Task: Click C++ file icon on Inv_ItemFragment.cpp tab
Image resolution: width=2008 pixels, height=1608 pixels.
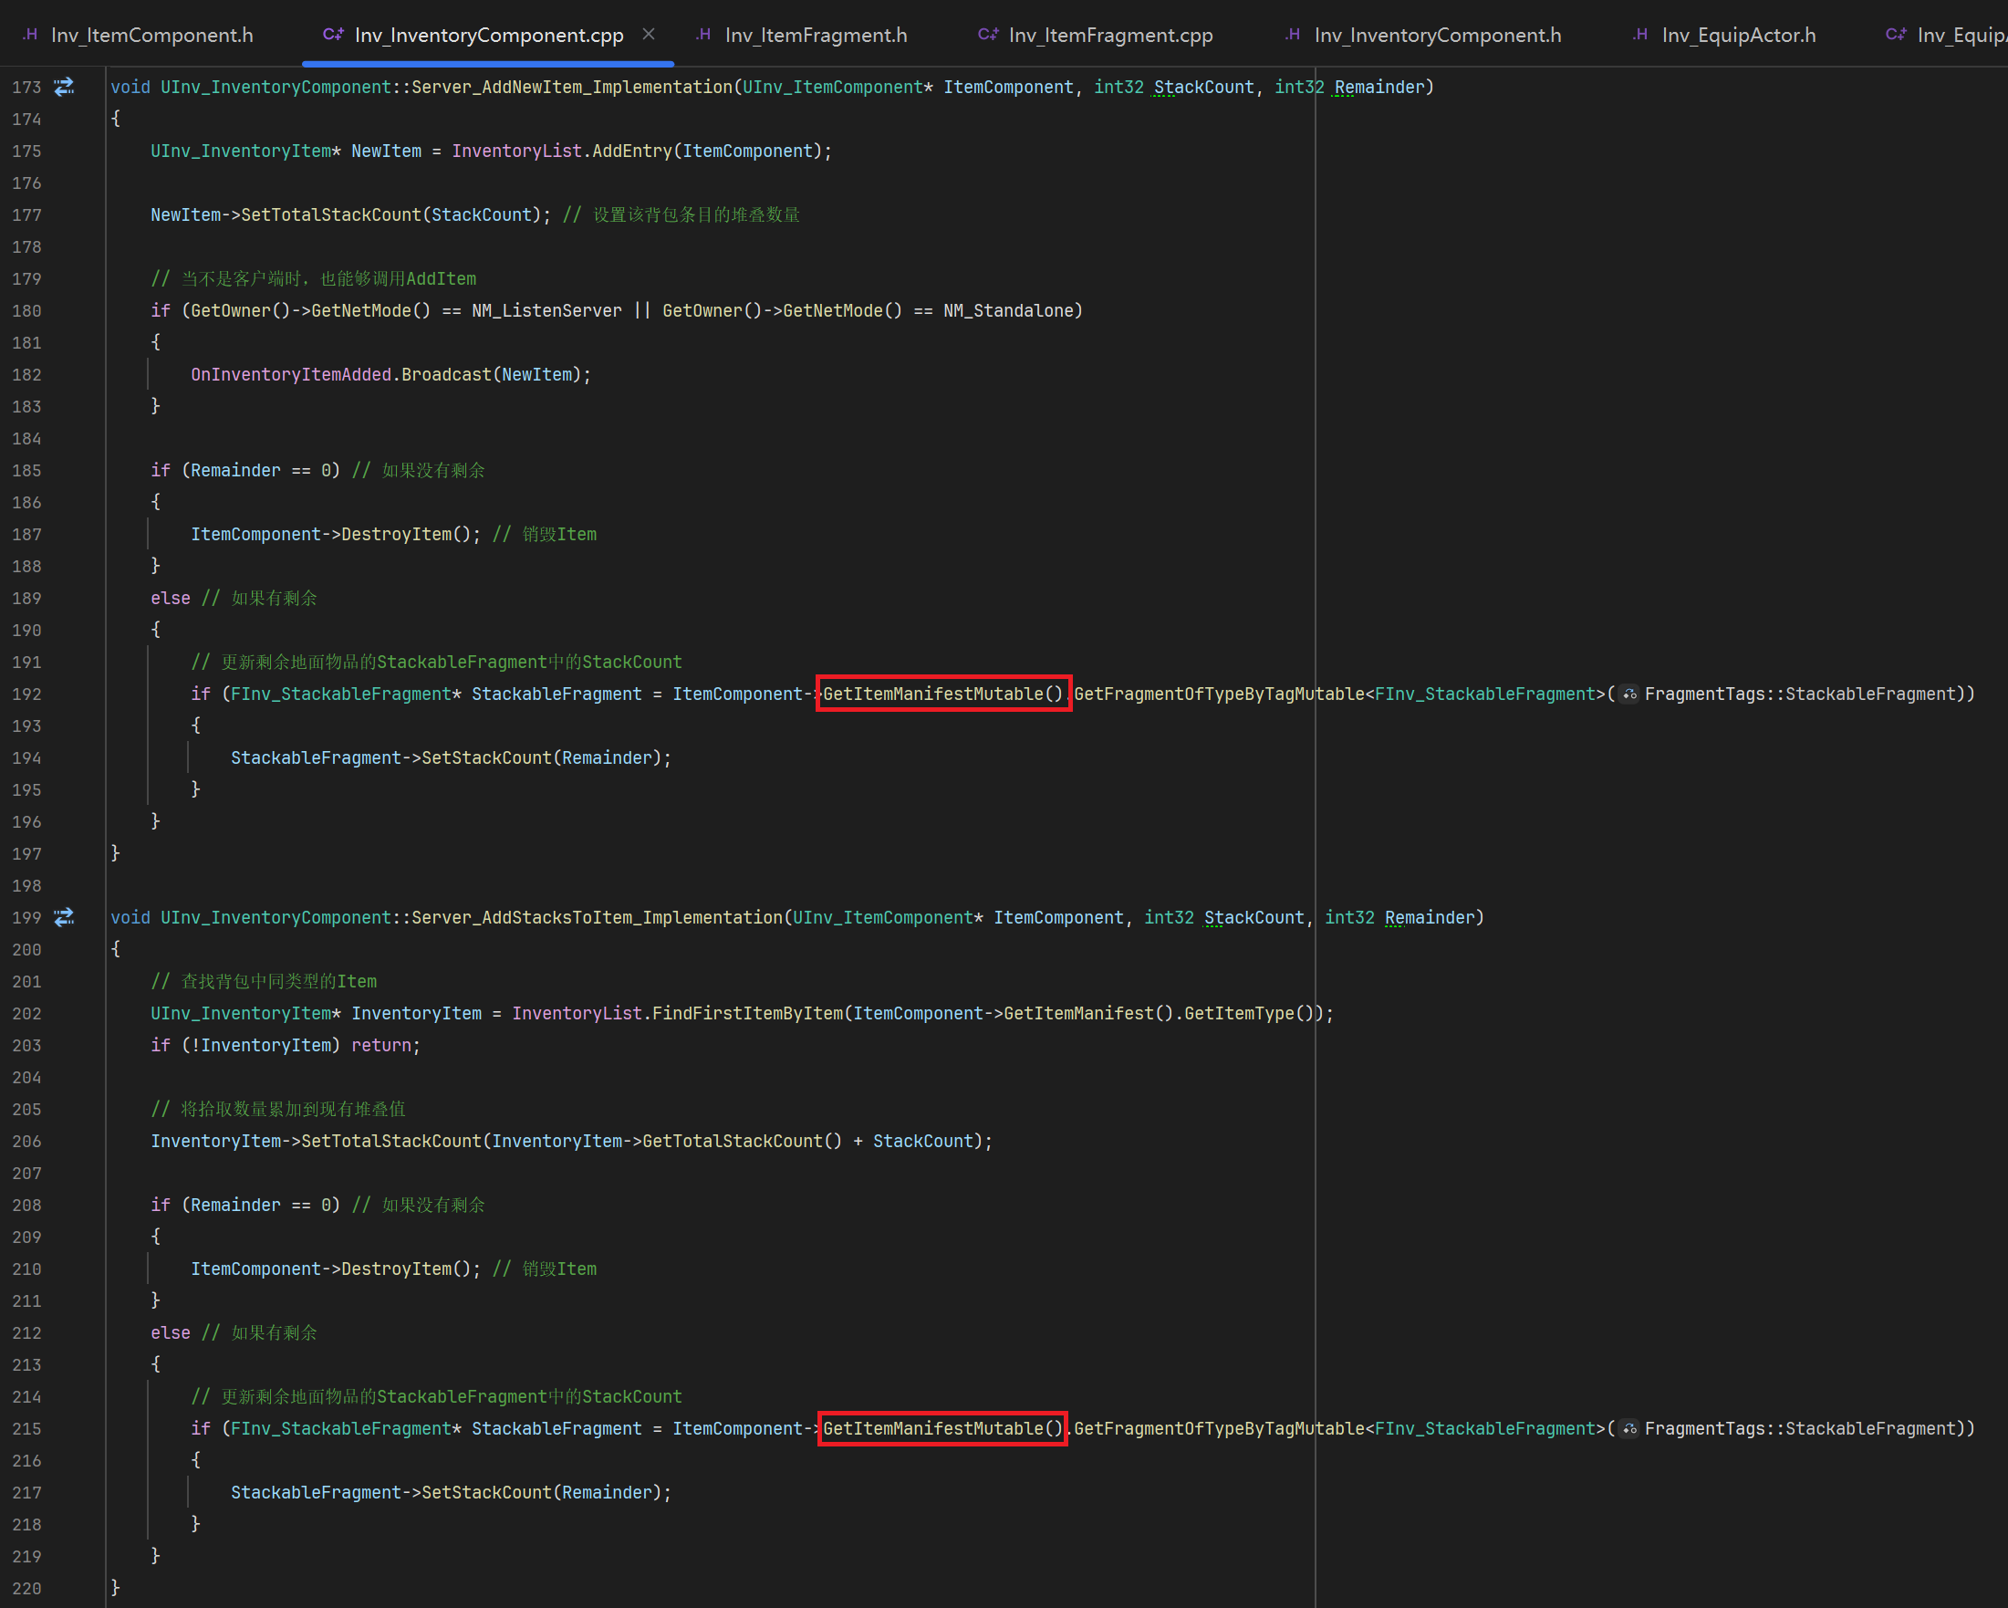Action: [x=987, y=35]
